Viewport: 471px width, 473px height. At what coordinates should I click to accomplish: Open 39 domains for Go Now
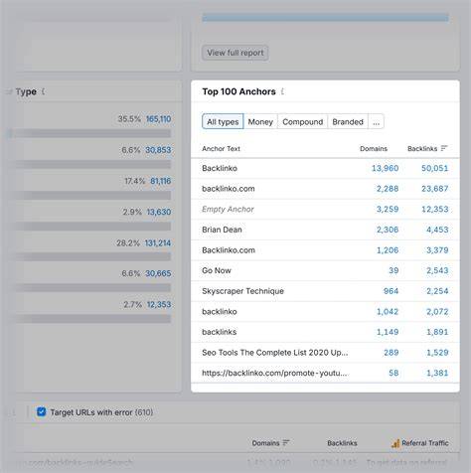coord(393,270)
